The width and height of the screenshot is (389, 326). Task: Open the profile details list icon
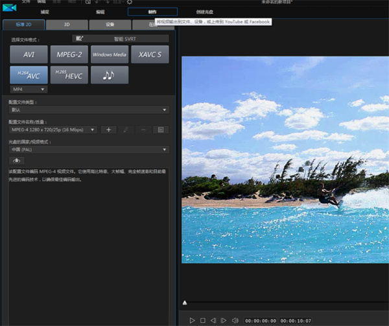[160, 130]
